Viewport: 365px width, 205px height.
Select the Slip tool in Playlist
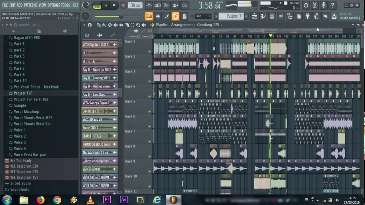tap(121, 25)
